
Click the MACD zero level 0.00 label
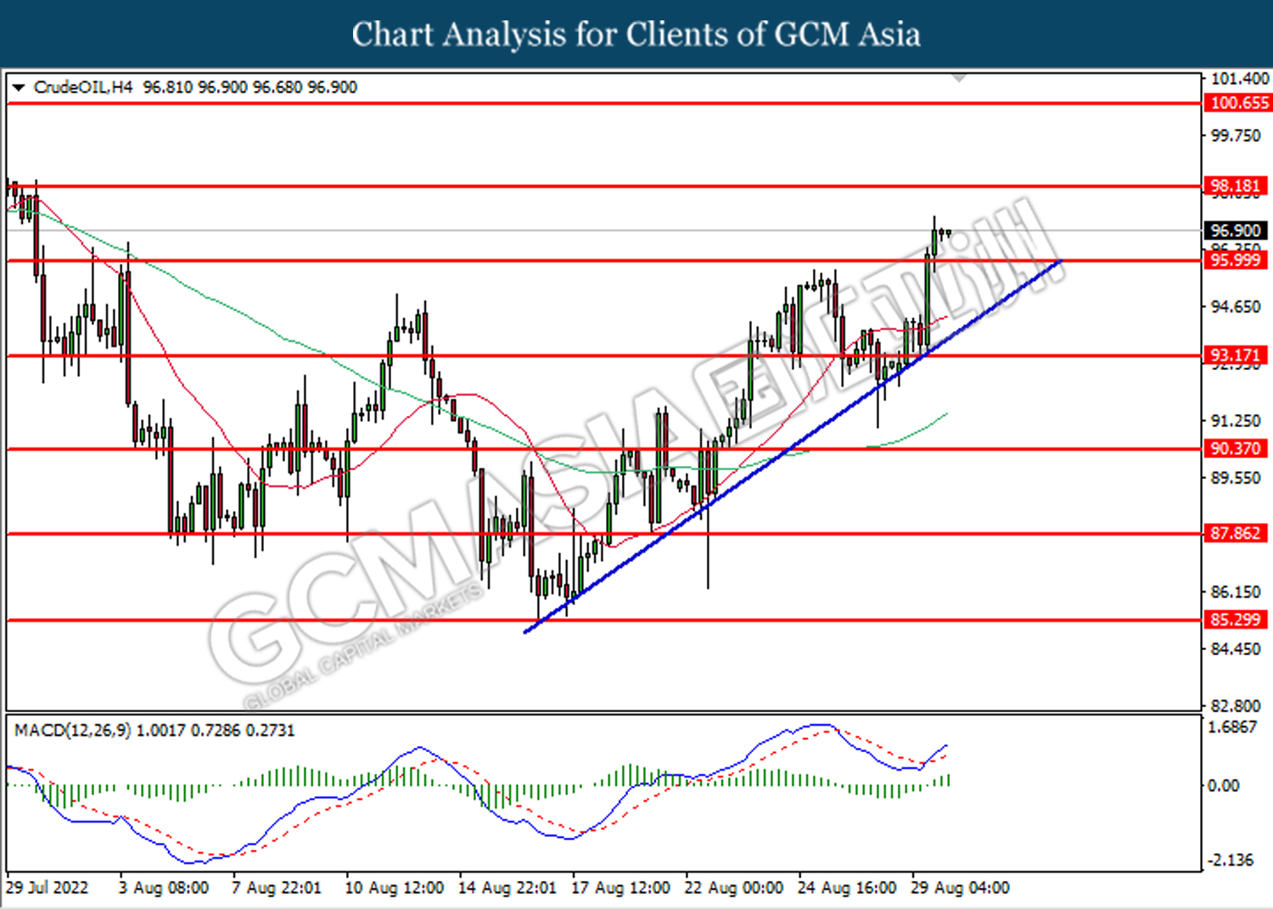coord(1224,786)
